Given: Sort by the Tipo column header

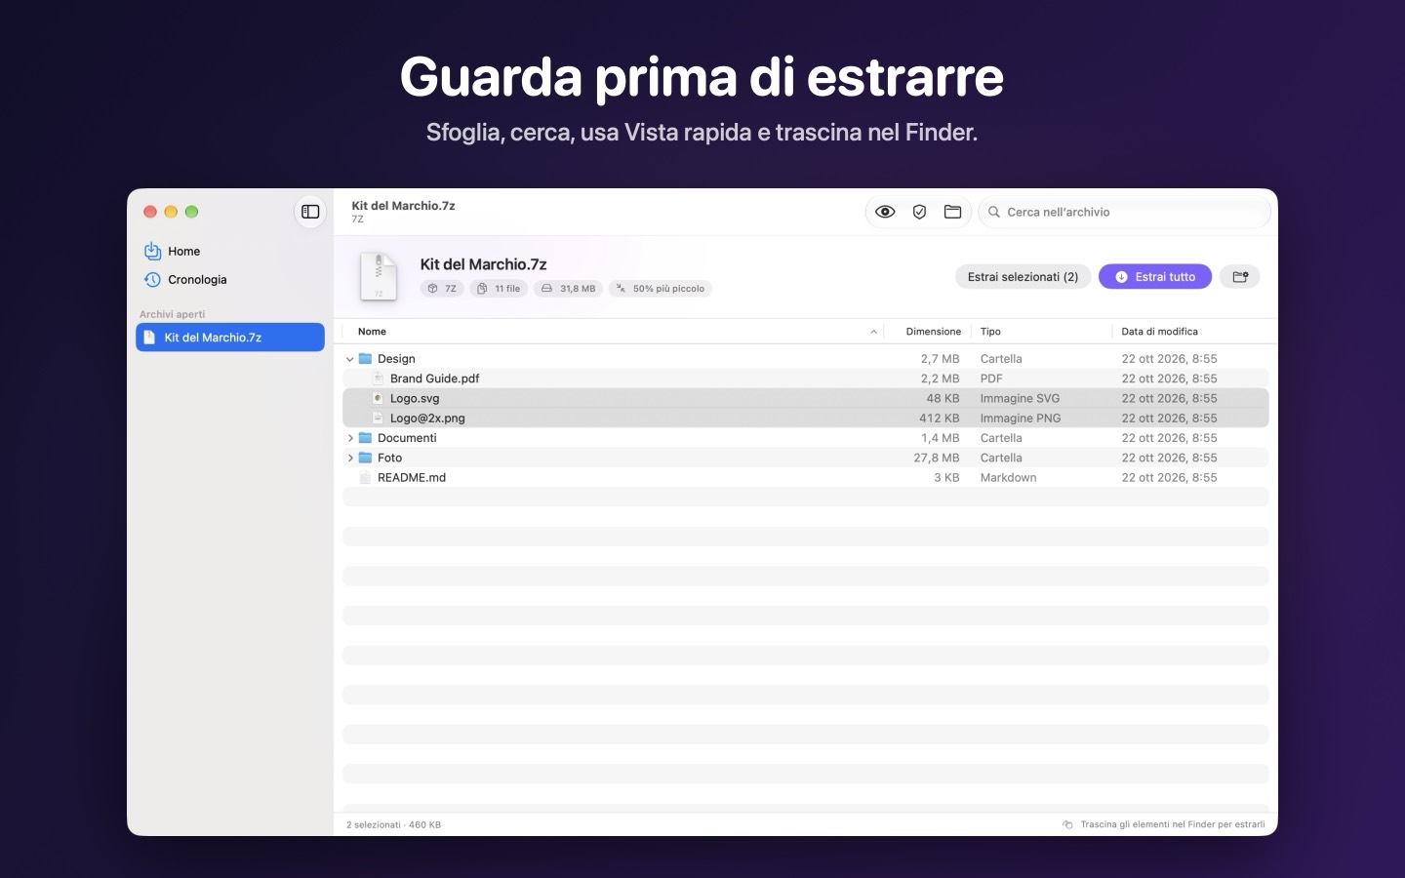Looking at the screenshot, I should (x=990, y=332).
